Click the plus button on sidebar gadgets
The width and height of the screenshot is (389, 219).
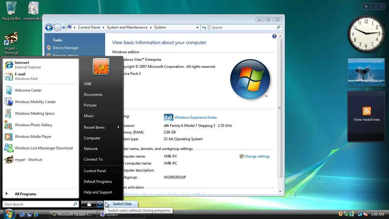pyautogui.click(x=366, y=6)
